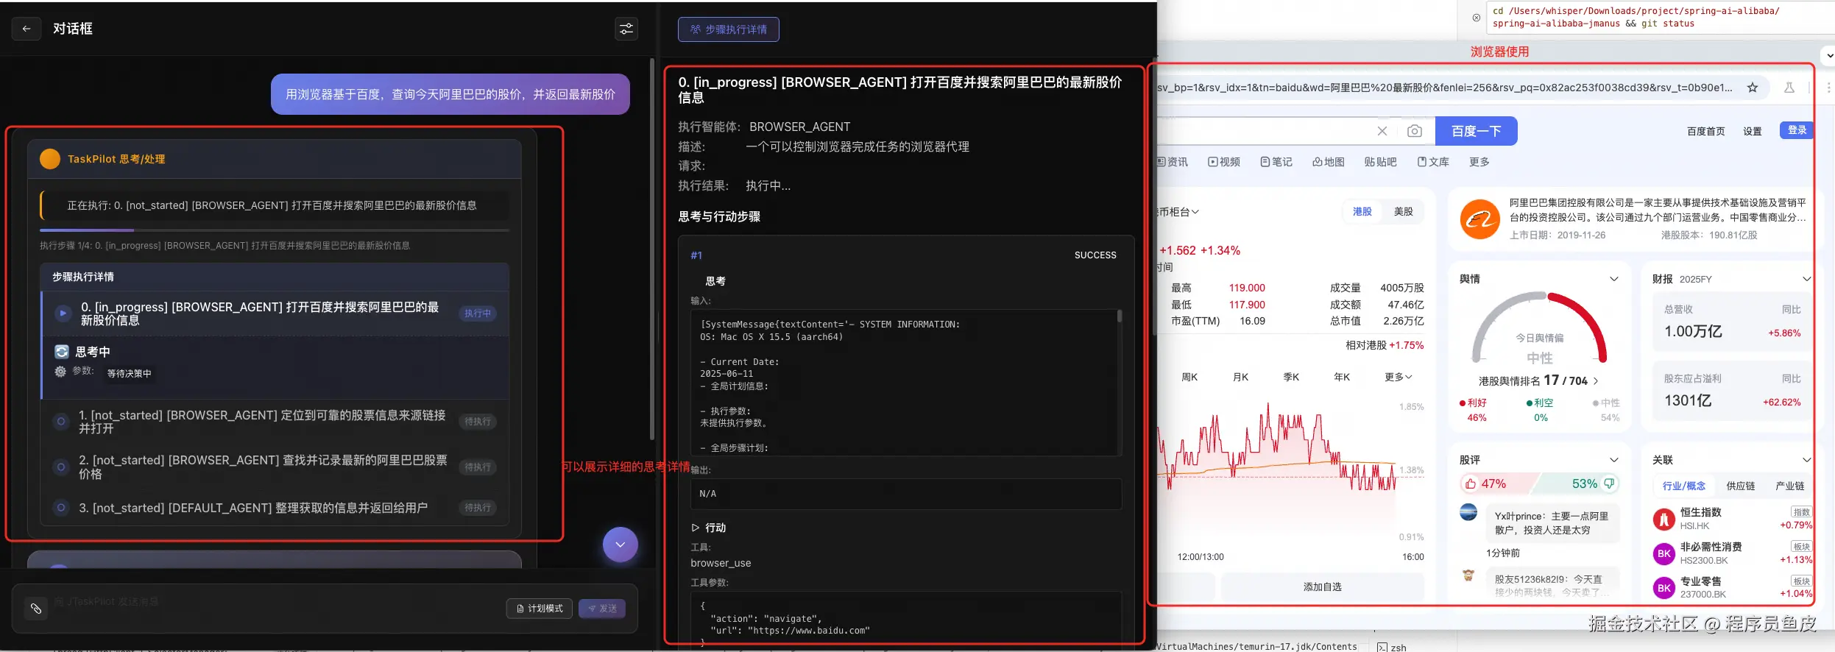Image resolution: width=1835 pixels, height=652 pixels.
Task: Click the 待执行 badge on step 3
Action: [x=478, y=508]
